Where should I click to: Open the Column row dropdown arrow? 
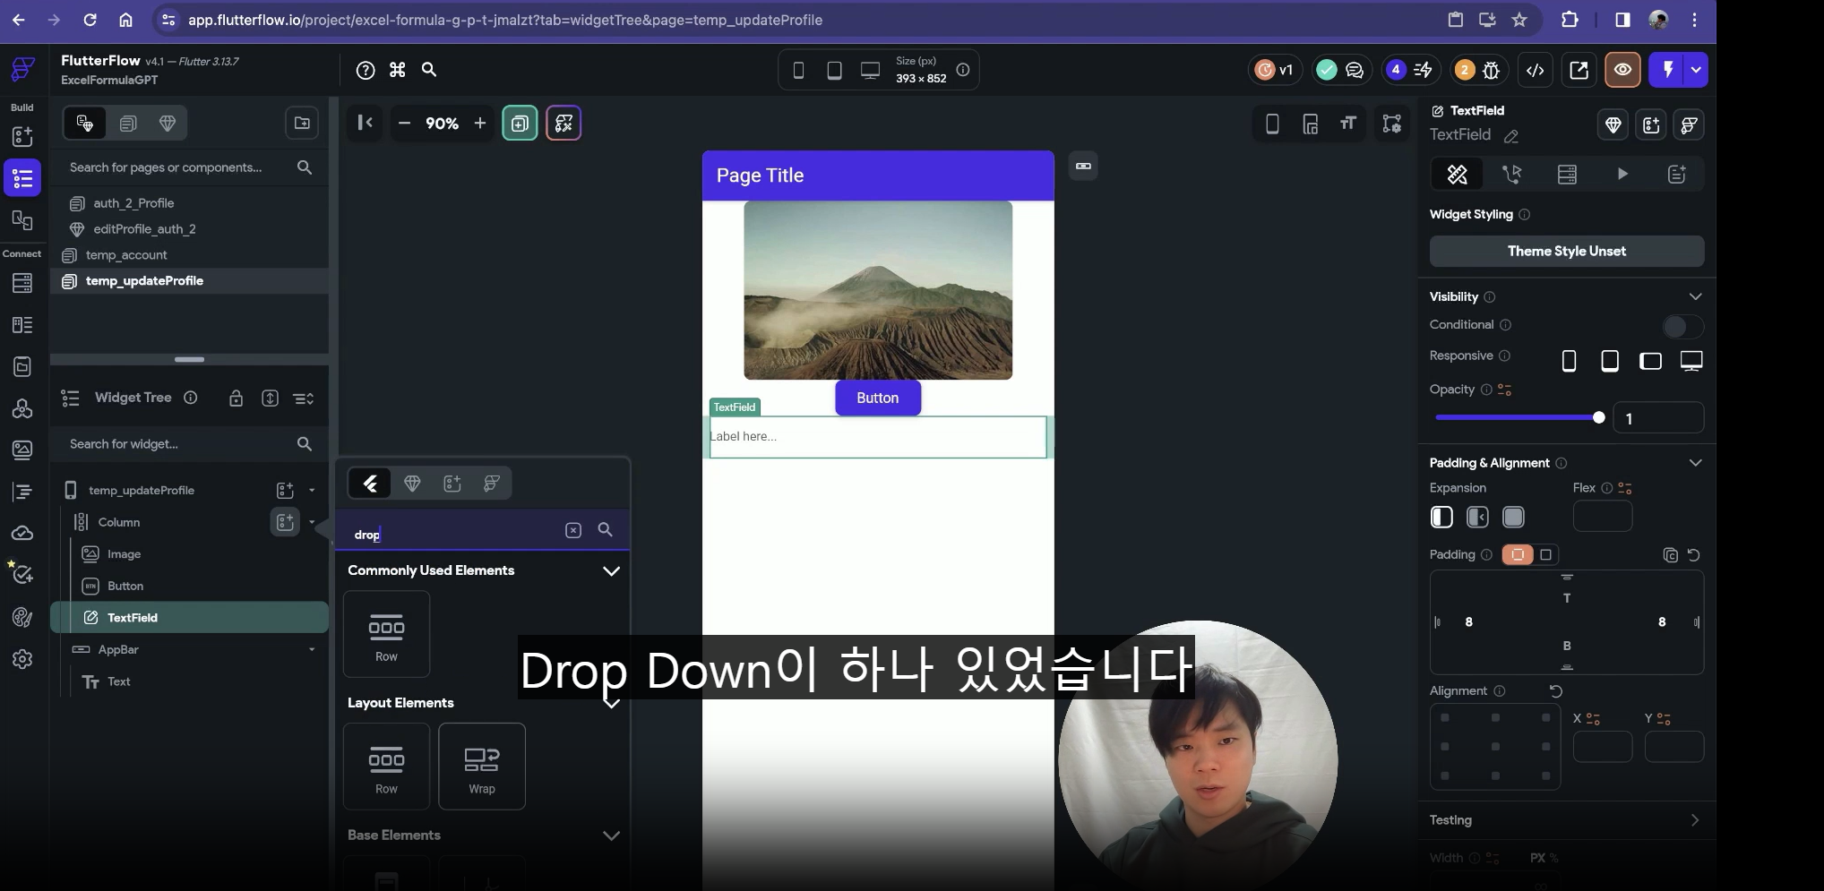point(312,522)
